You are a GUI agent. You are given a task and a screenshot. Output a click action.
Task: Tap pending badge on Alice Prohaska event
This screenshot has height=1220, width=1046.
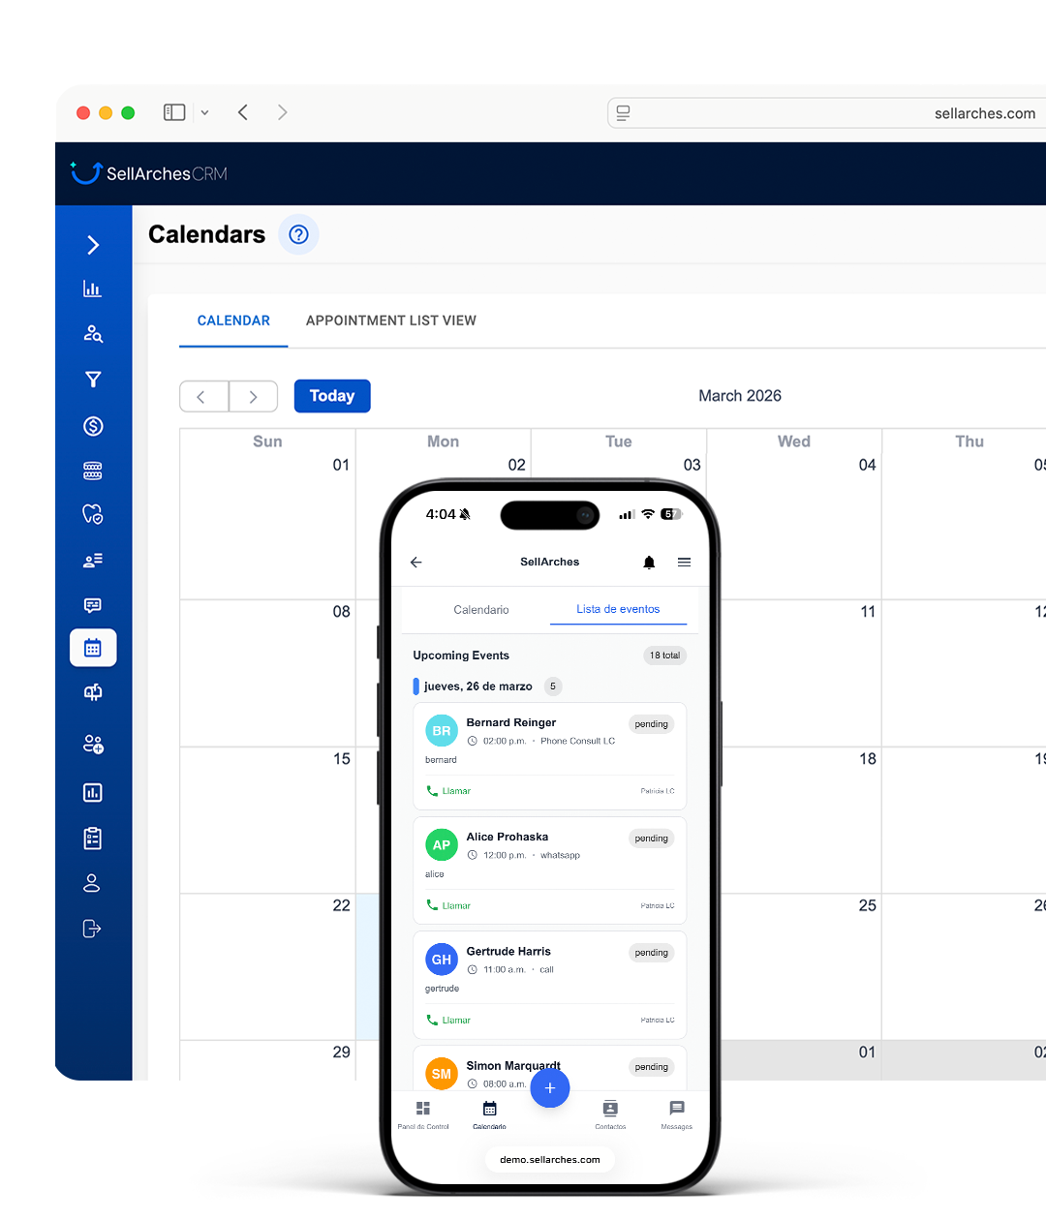coord(652,839)
